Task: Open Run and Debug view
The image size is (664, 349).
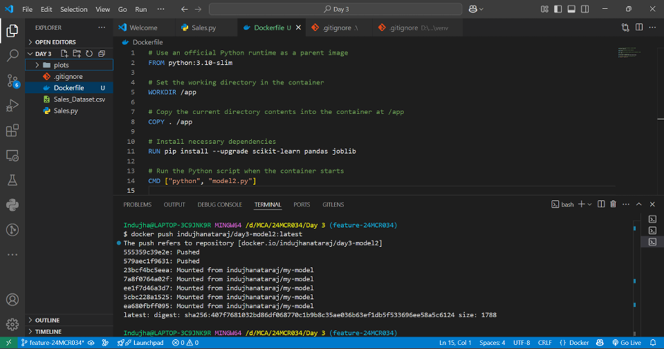Action: (x=12, y=105)
